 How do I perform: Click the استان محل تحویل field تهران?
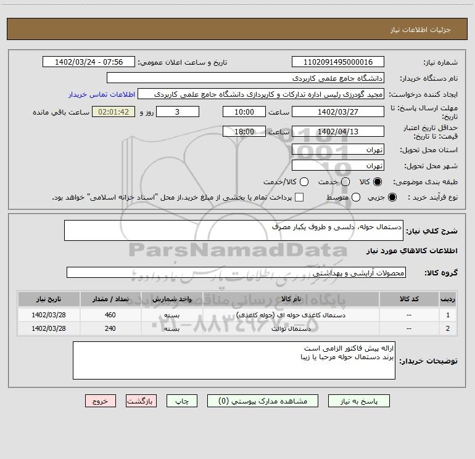pos(338,149)
